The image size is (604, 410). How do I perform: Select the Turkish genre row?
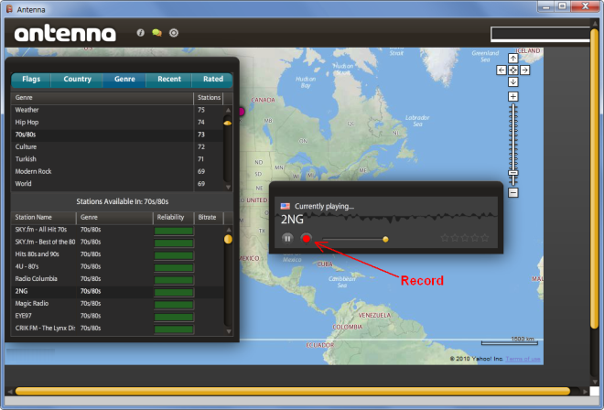click(117, 159)
